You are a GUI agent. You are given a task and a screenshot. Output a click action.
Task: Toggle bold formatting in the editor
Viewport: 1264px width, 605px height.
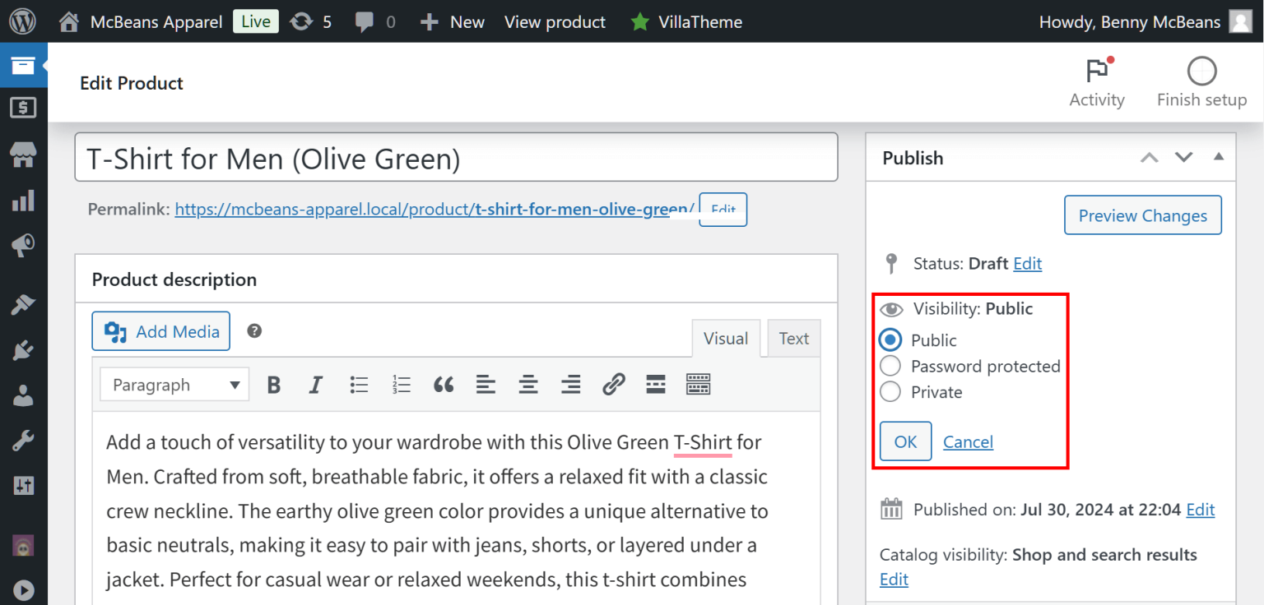pyautogui.click(x=274, y=384)
